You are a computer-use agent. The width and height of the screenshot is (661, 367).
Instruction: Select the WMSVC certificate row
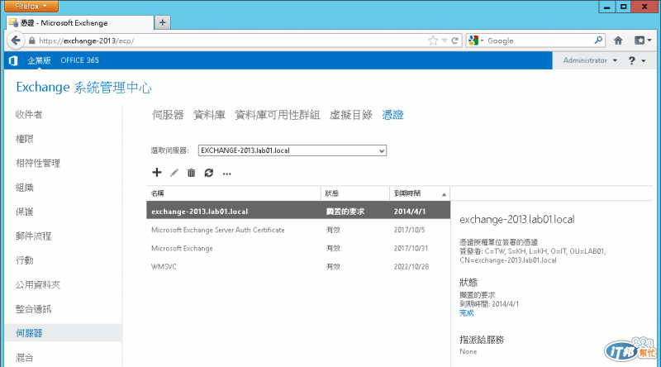tap(298, 267)
